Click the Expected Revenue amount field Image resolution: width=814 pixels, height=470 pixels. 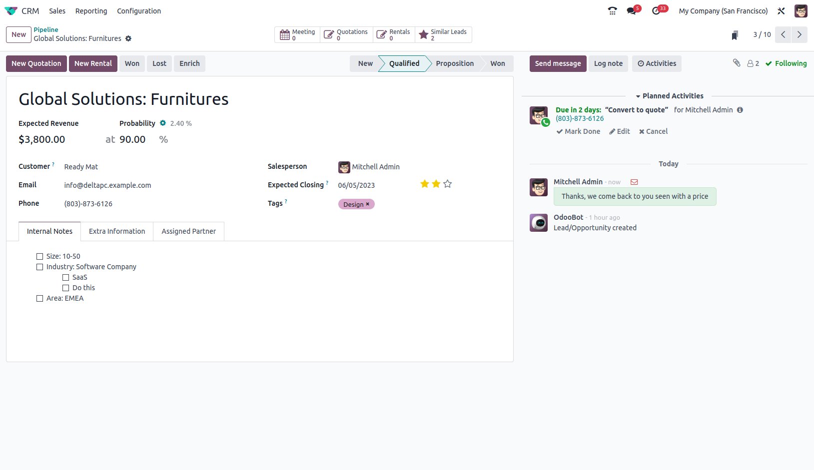pyautogui.click(x=42, y=139)
